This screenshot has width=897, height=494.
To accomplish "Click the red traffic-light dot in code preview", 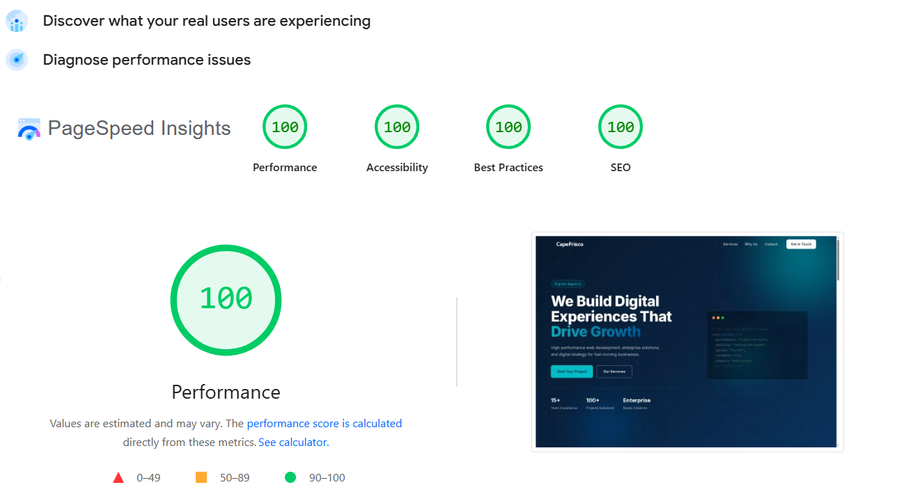I will pyautogui.click(x=714, y=317).
